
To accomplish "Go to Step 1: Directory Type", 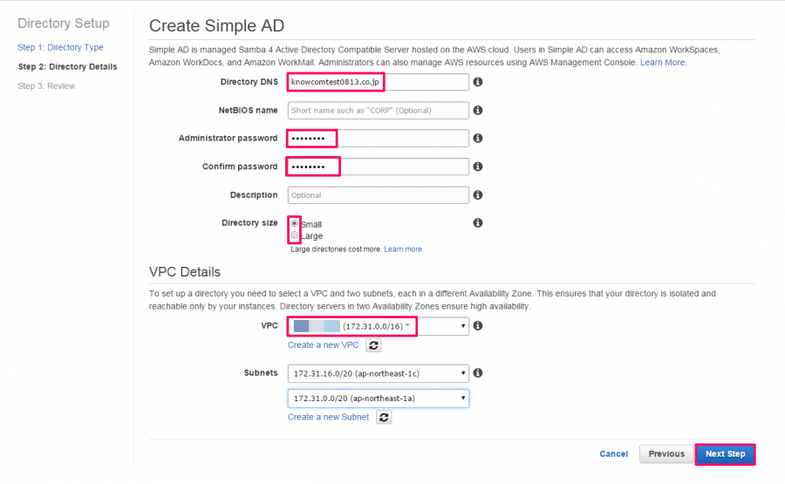I will (x=60, y=47).
